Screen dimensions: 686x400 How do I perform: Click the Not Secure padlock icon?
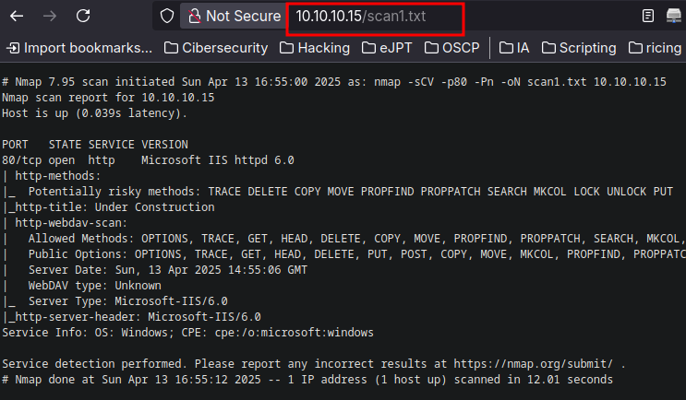pos(194,17)
